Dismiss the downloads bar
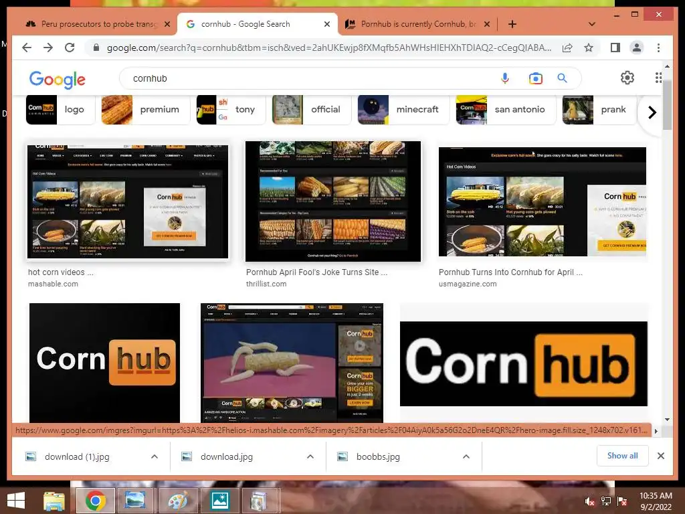 [660, 456]
